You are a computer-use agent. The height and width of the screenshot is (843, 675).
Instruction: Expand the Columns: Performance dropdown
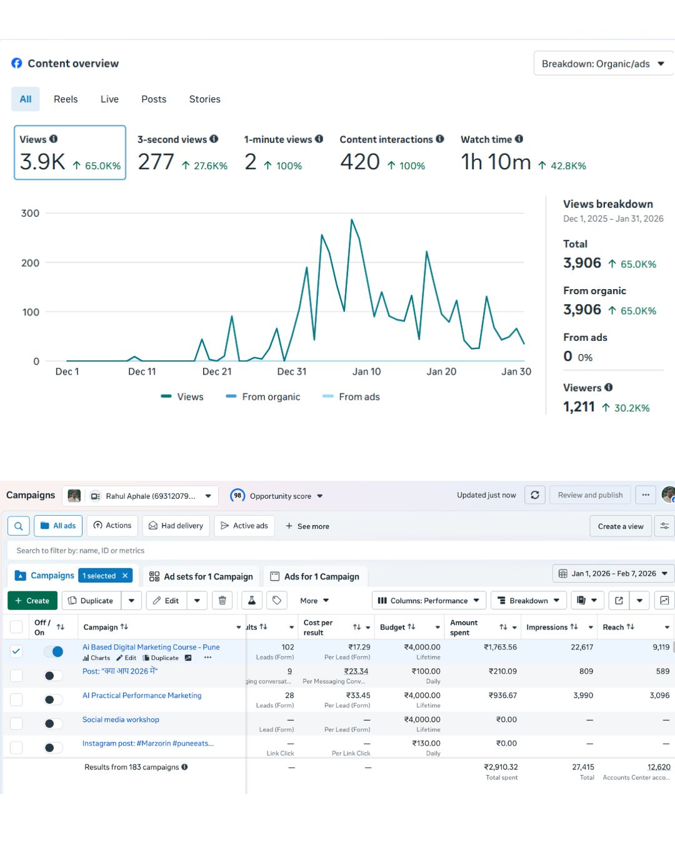429,600
